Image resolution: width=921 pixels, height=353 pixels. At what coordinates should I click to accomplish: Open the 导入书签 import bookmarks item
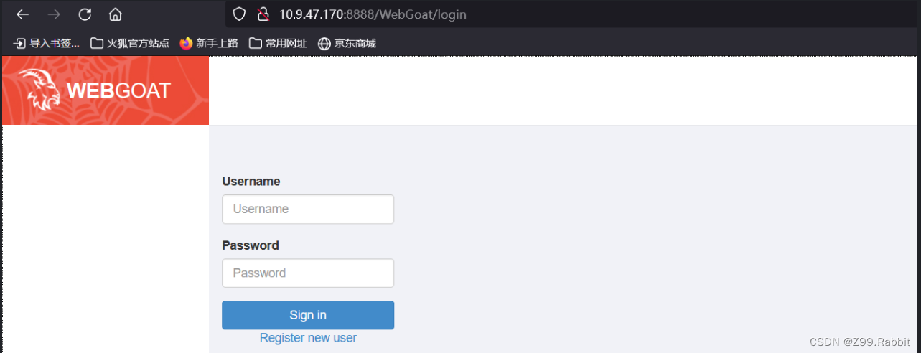click(x=47, y=44)
